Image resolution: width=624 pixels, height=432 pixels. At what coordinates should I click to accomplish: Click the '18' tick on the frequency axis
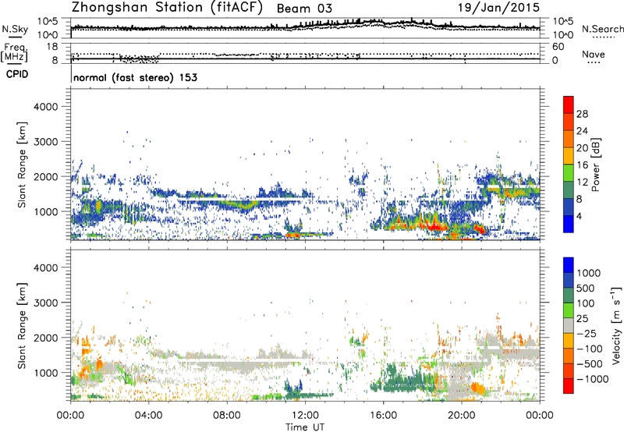[x=52, y=47]
